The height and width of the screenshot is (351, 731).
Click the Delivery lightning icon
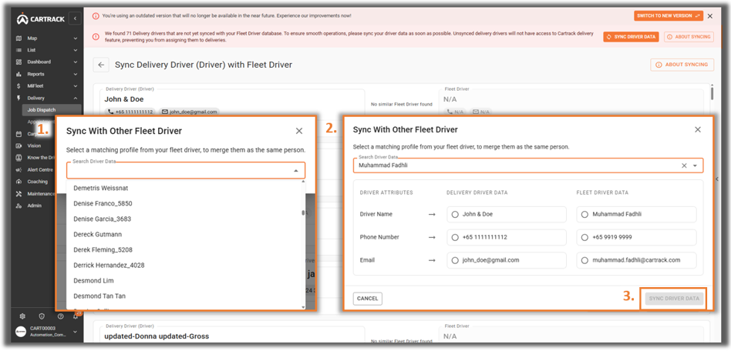click(19, 99)
